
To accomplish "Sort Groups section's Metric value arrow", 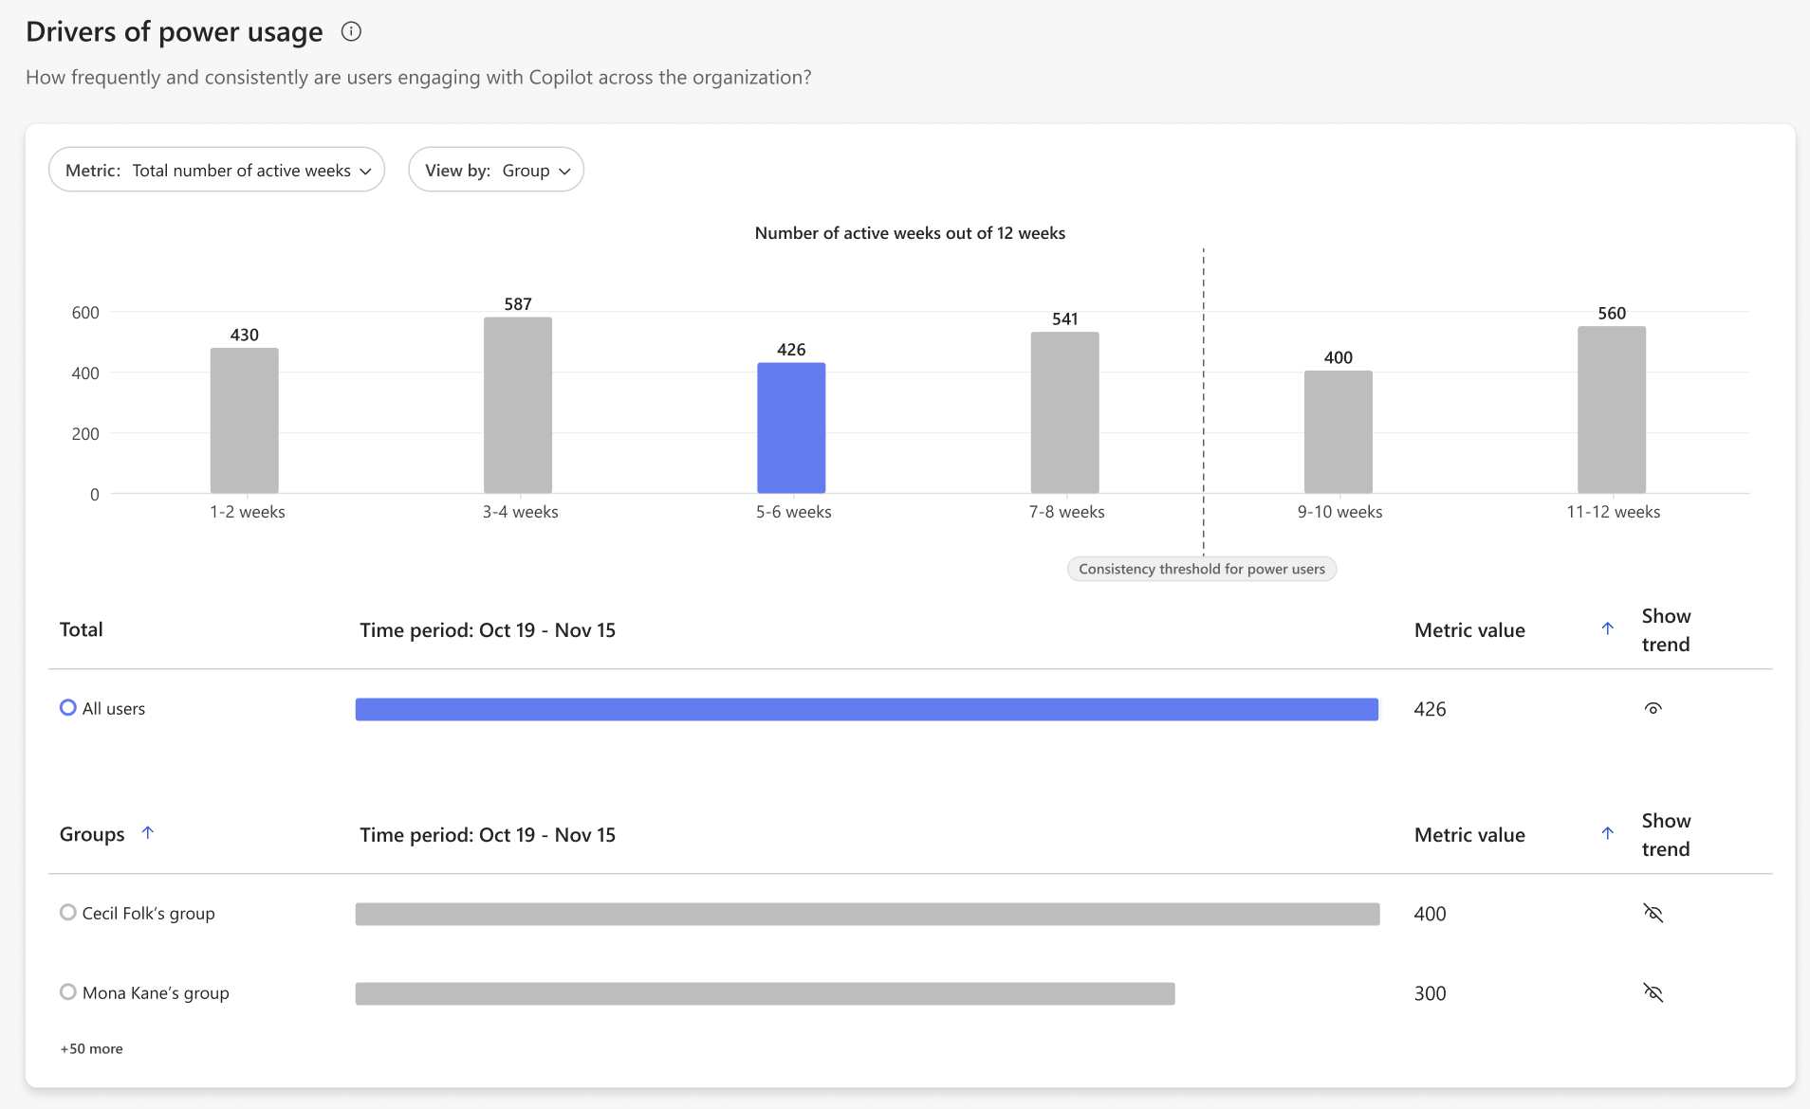I will pyautogui.click(x=1607, y=833).
